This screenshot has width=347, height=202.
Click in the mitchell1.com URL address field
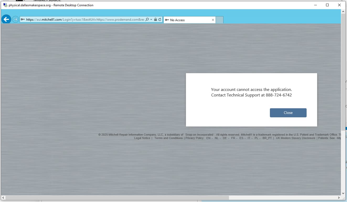(84, 20)
